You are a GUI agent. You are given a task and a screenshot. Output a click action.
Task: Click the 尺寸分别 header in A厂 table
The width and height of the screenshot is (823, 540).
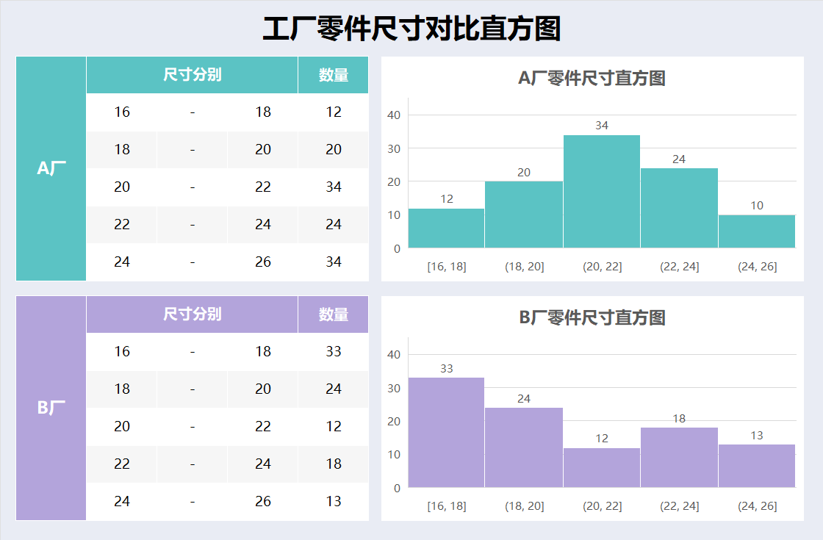point(192,75)
